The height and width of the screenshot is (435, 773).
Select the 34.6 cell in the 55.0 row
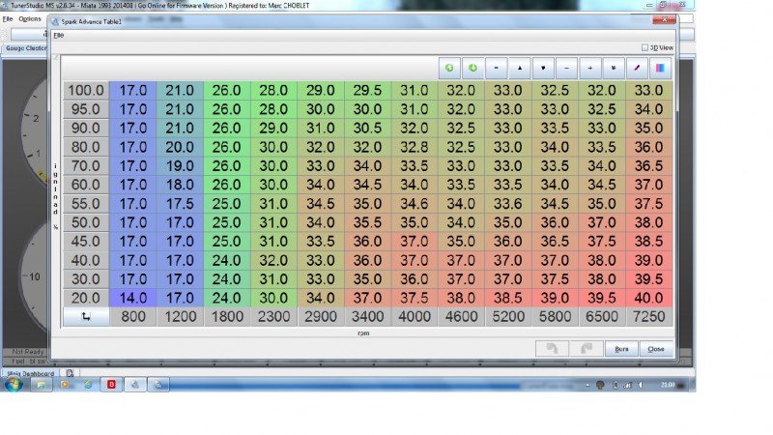tap(415, 204)
